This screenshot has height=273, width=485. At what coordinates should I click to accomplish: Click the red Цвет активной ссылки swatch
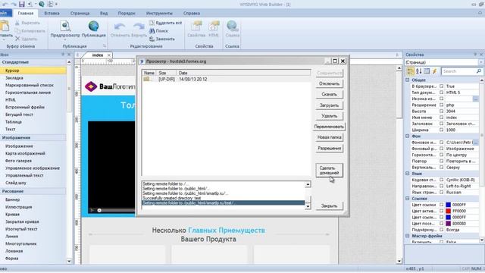point(448,211)
